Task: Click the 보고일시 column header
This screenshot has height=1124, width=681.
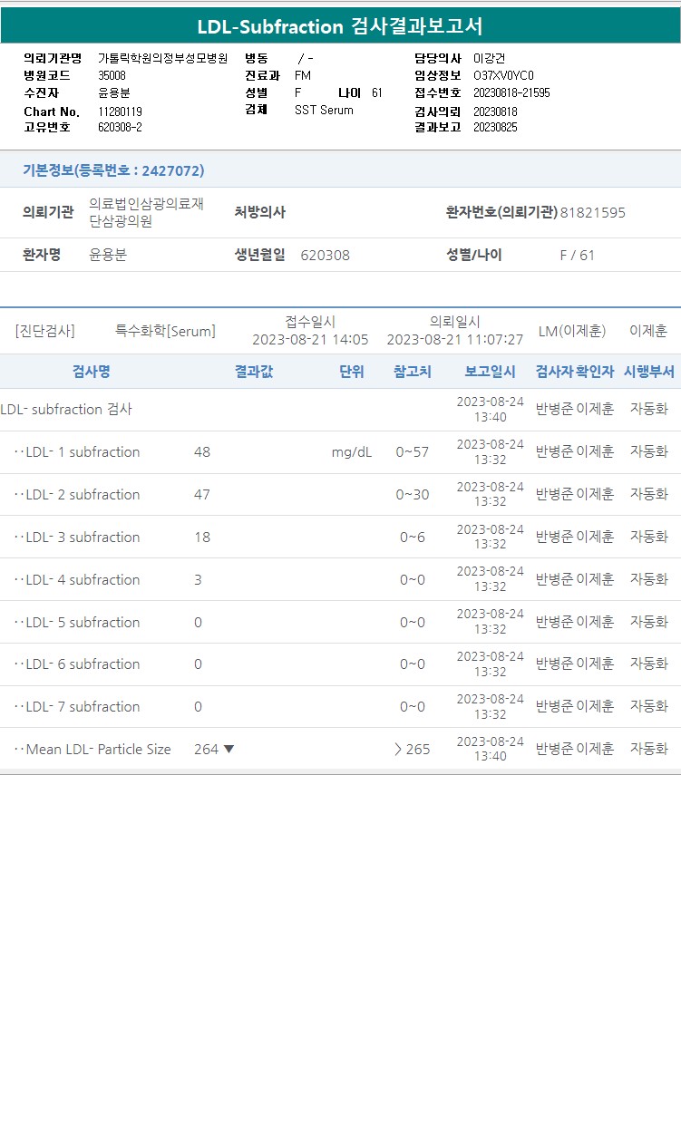Action: tap(490, 372)
